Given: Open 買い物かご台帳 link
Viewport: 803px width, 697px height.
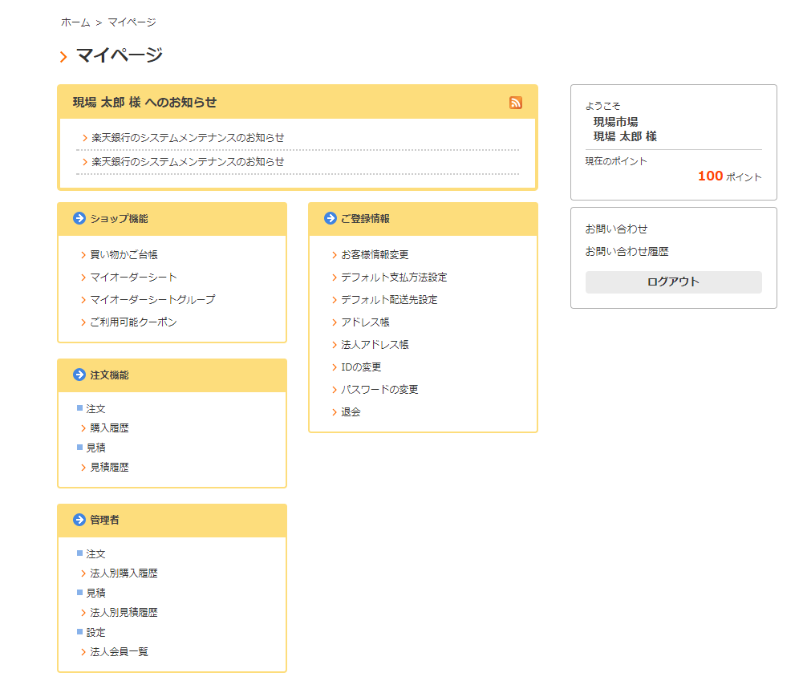Looking at the screenshot, I should pos(124,255).
